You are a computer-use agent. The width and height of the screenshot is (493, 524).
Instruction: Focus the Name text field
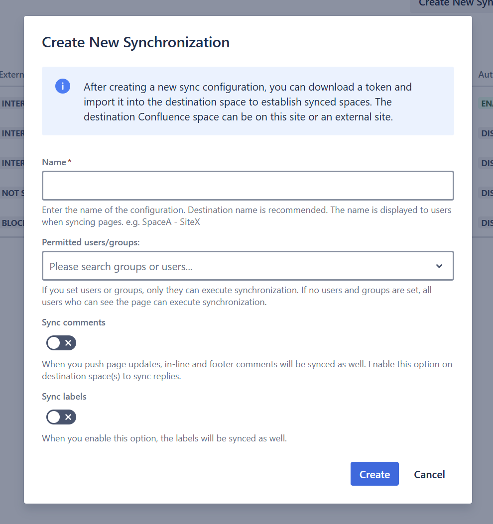(x=247, y=186)
